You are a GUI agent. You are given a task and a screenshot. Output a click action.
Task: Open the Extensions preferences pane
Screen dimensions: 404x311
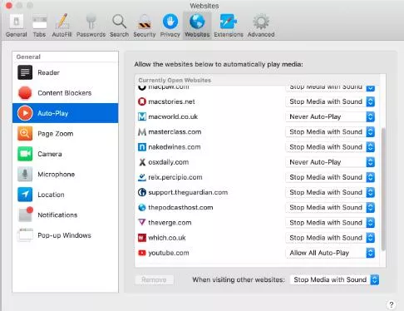click(229, 26)
